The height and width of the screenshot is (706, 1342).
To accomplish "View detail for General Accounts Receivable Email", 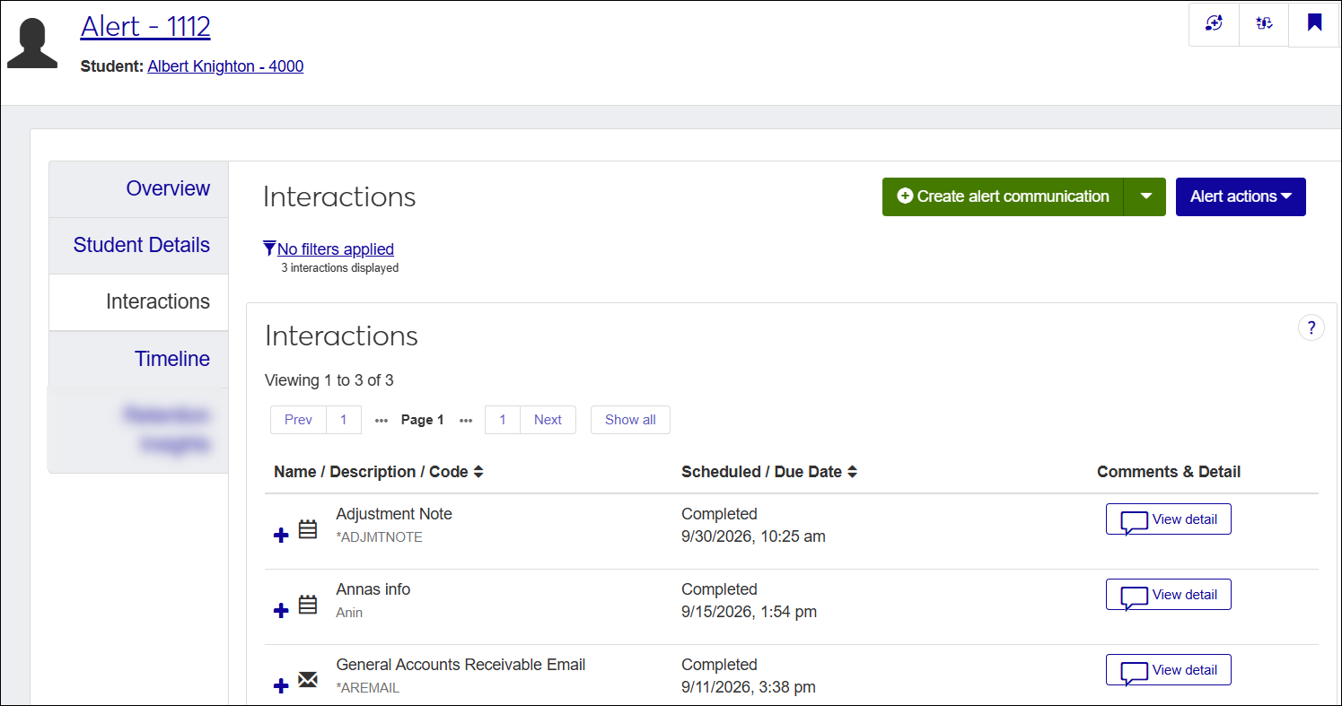I will tap(1168, 670).
